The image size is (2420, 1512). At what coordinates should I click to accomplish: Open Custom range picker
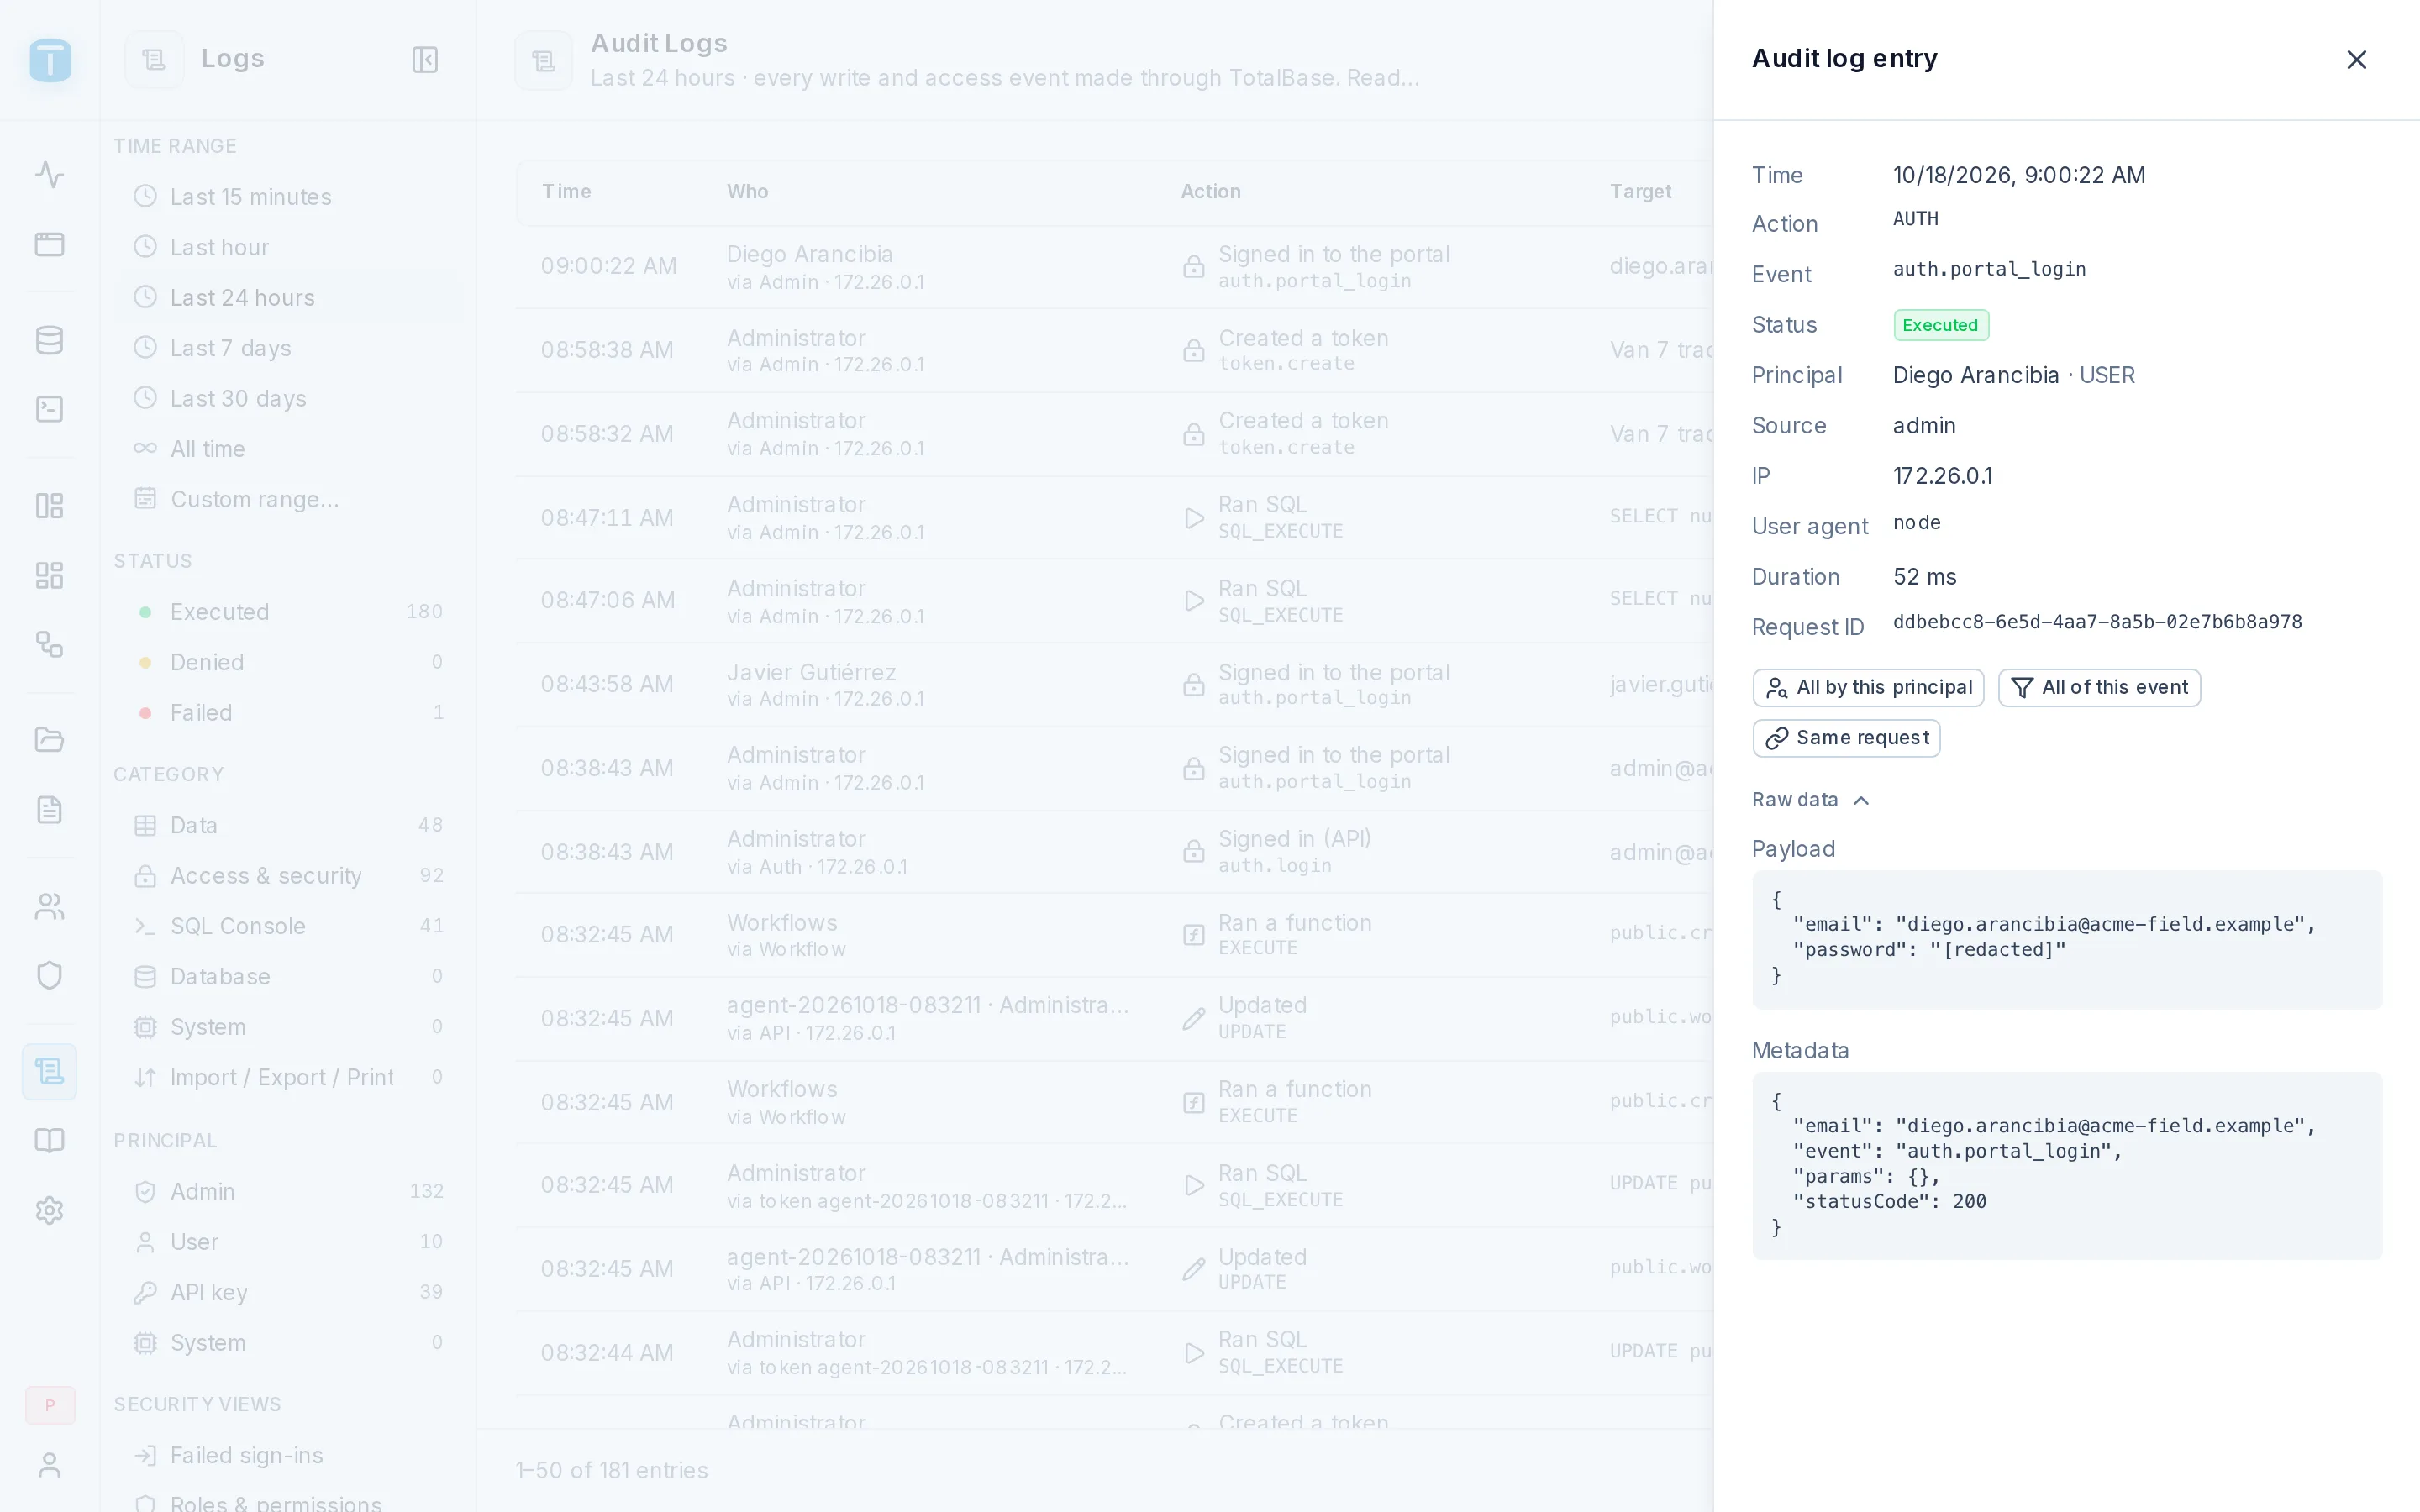click(289, 499)
